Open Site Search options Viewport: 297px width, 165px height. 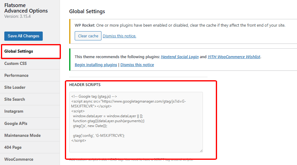point(30,99)
